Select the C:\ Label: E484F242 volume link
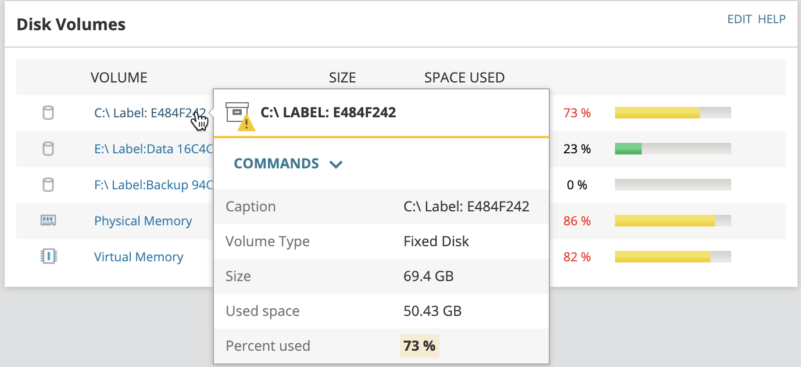This screenshot has width=801, height=367. coord(148,113)
